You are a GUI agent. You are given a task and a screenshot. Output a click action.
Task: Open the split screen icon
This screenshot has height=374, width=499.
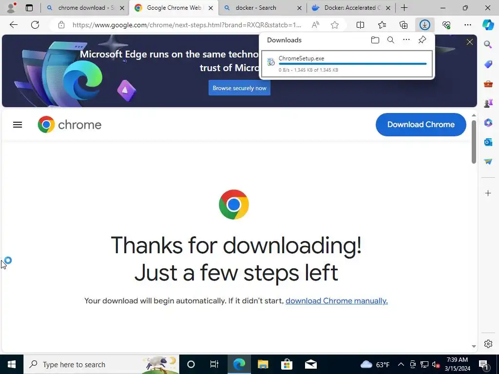360,25
